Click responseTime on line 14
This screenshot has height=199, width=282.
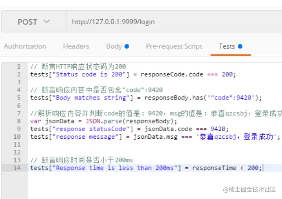coord(214,168)
